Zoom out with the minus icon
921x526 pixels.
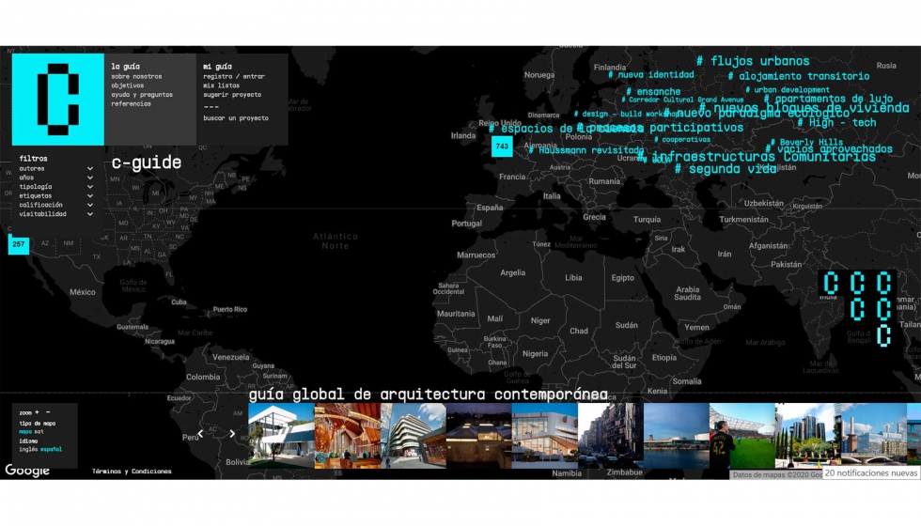point(48,412)
